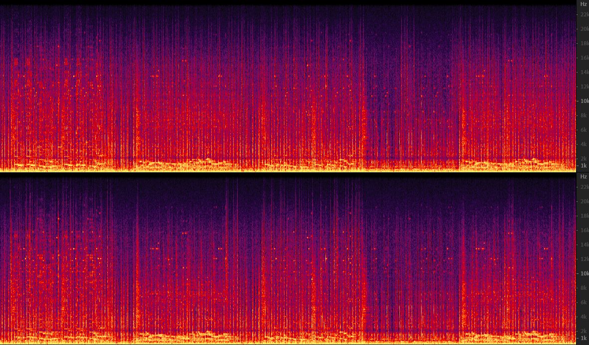Click the 12k mark on the upper channel scale

pyautogui.click(x=584, y=86)
